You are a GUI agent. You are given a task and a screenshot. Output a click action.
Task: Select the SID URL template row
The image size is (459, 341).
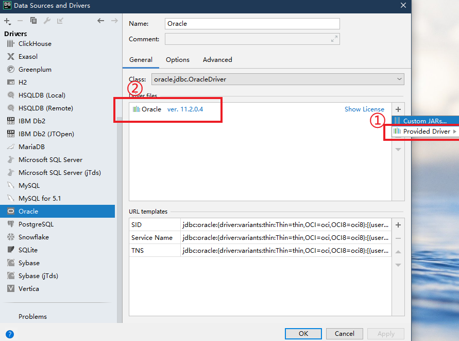click(x=260, y=225)
